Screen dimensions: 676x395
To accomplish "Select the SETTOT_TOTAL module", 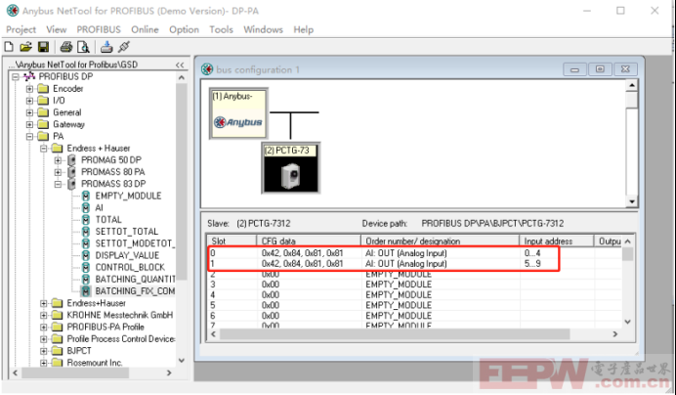I will point(126,232).
